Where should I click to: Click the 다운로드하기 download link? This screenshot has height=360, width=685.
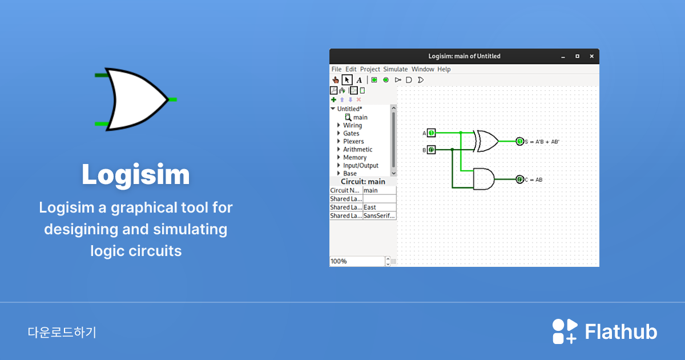click(x=63, y=331)
